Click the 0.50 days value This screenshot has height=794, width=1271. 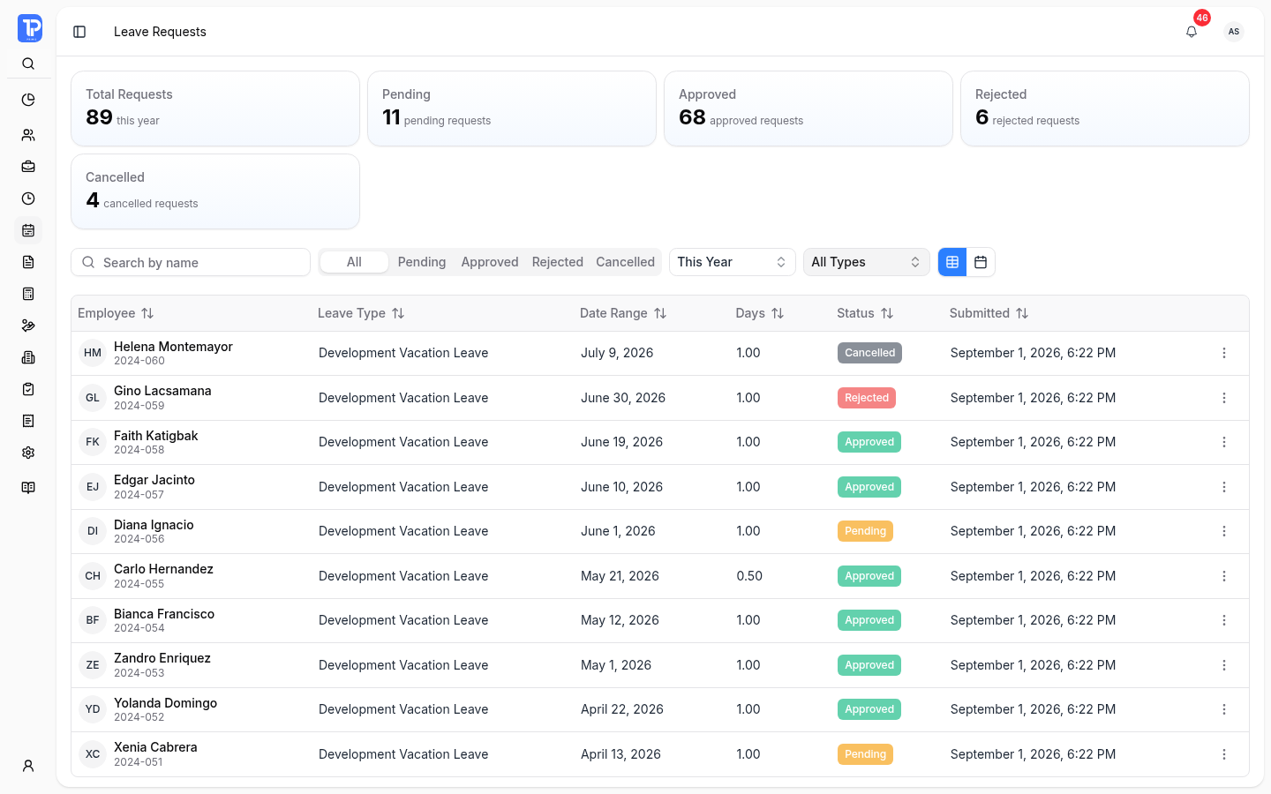click(749, 576)
